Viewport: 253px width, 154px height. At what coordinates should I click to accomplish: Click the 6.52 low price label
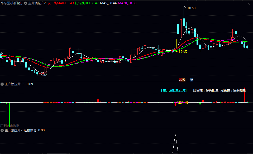[x=44, y=75]
